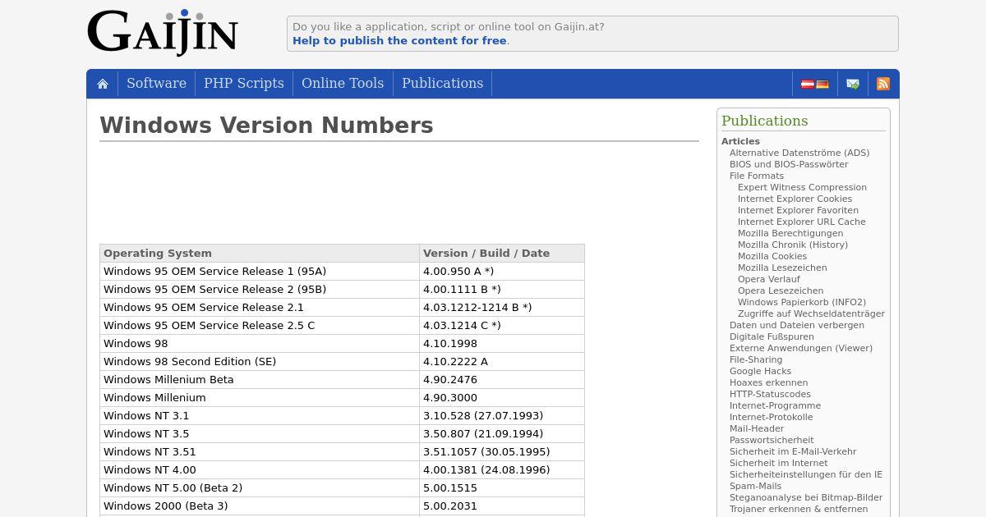The image size is (986, 517).
Task: Open Alternative Datenströme (ADS) article
Action: pos(799,153)
